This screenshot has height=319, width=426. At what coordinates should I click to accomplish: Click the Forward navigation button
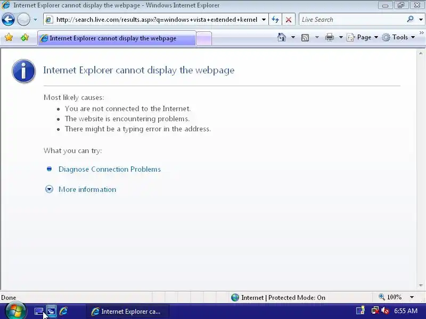(x=23, y=20)
